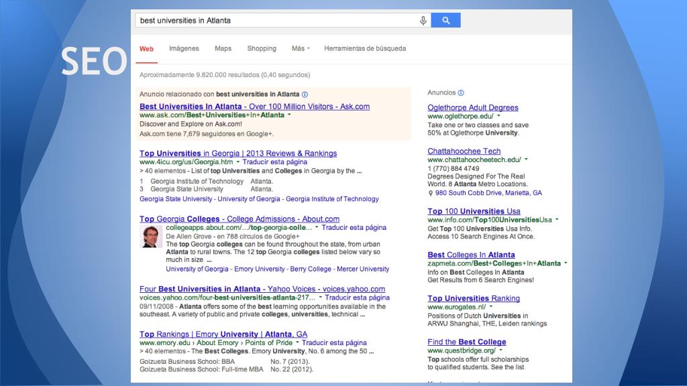
Task: Open 'Top Georgia Colleges - College Admissions' result
Action: pyautogui.click(x=240, y=219)
